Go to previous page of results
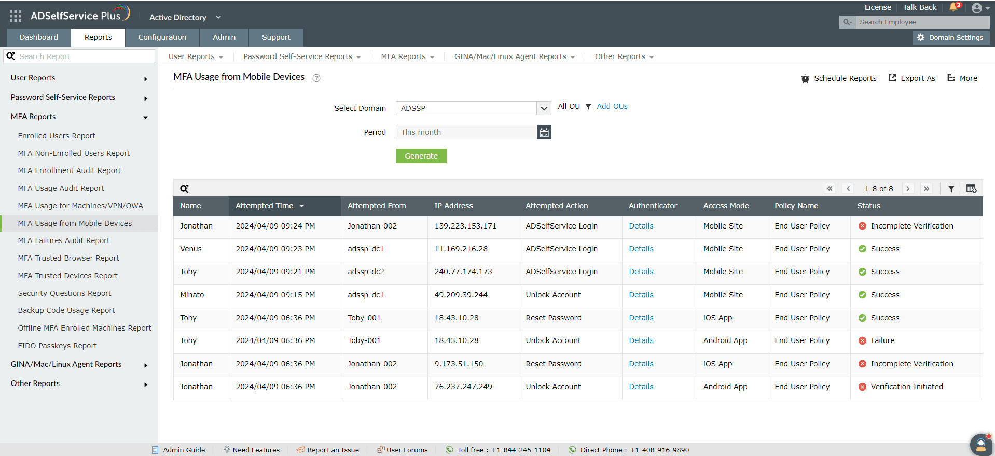This screenshot has height=456, width=995. pos(848,189)
